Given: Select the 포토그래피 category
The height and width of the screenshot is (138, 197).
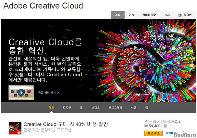Looking at the screenshot, I should pyautogui.click(x=115, y=107).
